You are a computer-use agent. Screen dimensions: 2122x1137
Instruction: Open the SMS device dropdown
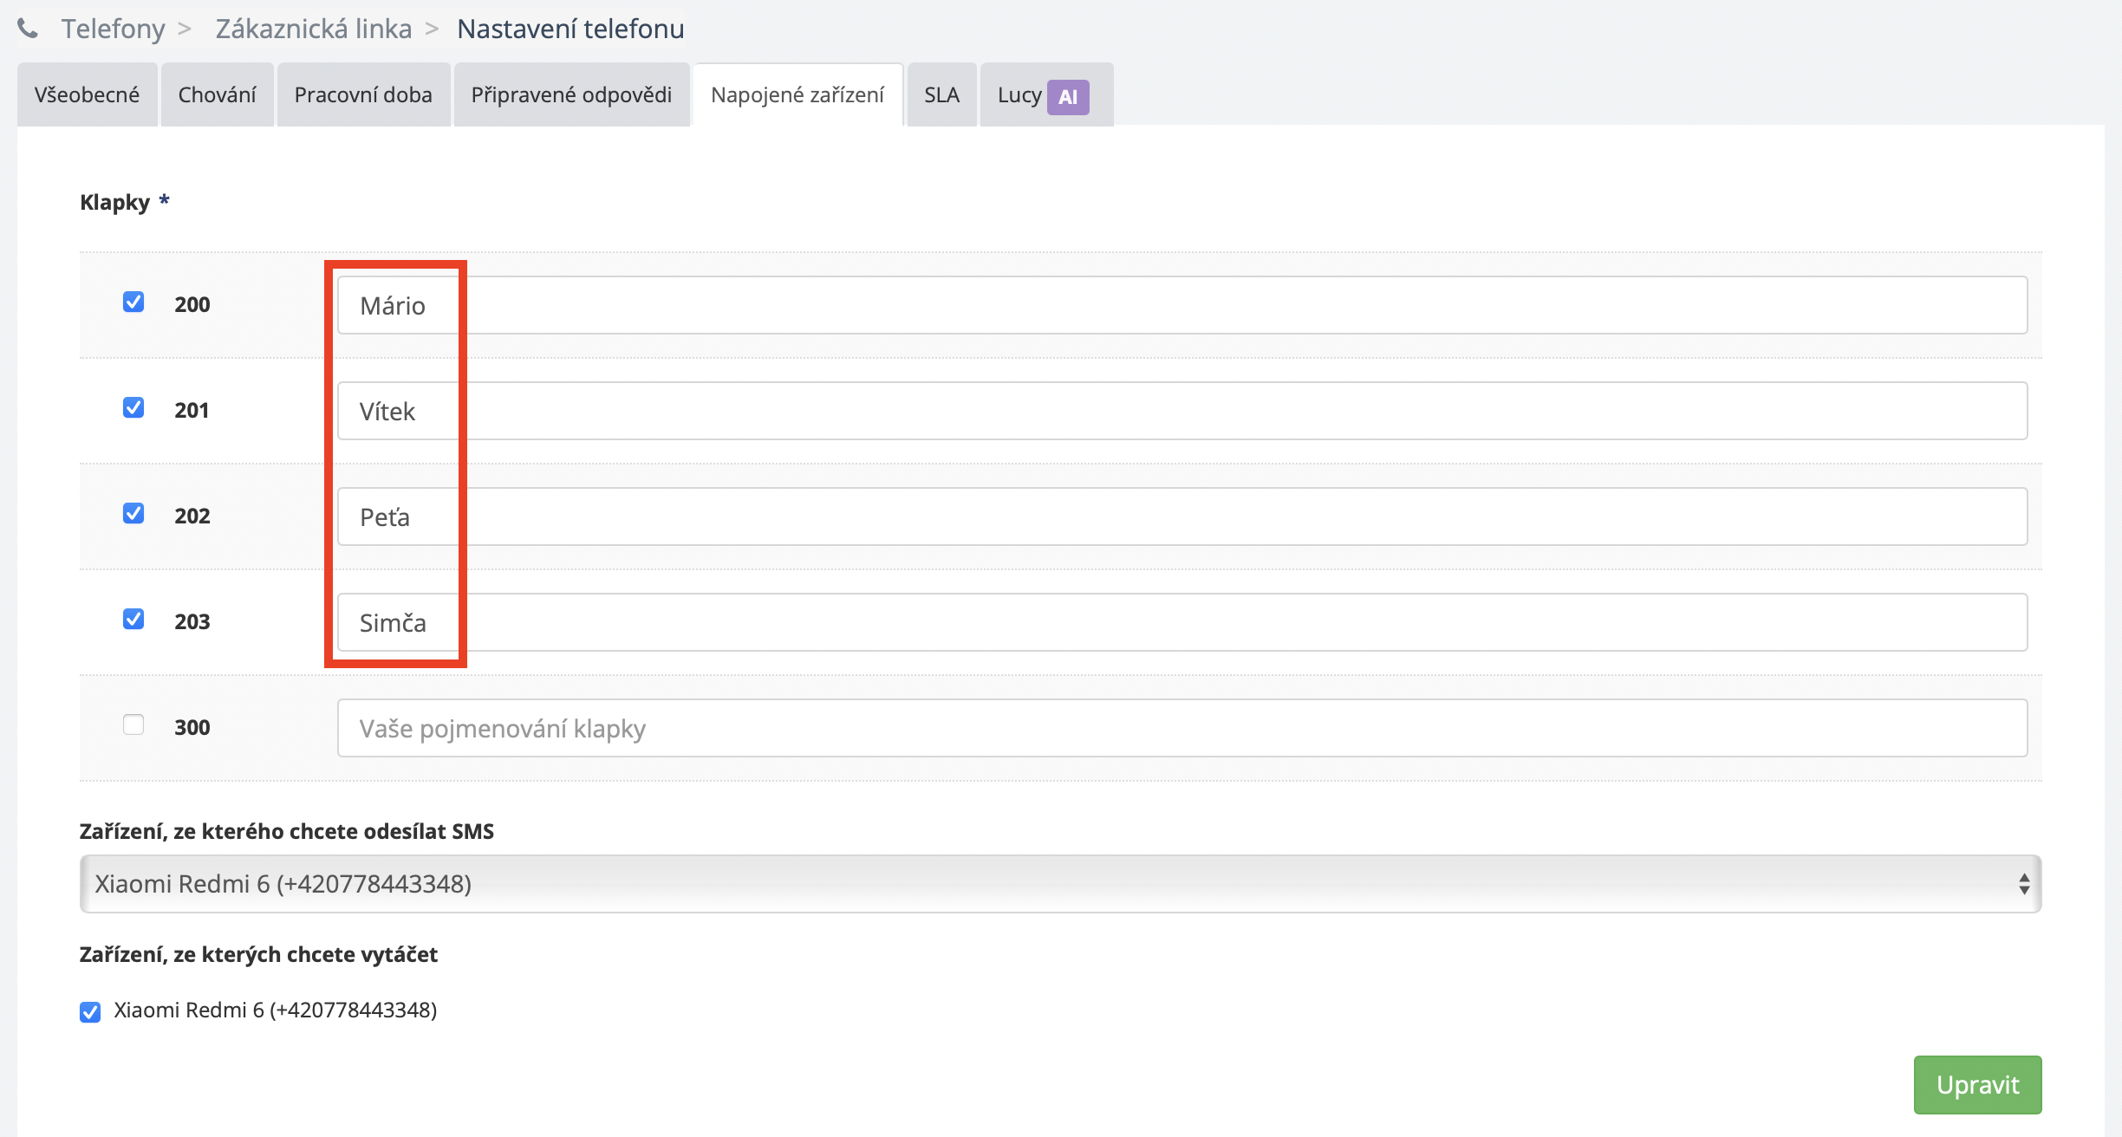tap(1059, 884)
